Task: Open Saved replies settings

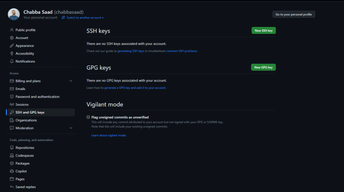Action: click(25, 187)
